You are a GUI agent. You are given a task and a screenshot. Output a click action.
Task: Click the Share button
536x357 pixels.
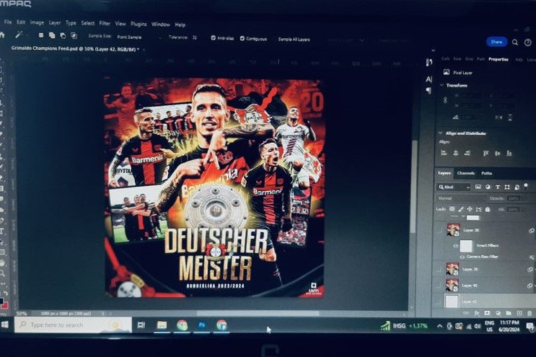[x=496, y=42]
